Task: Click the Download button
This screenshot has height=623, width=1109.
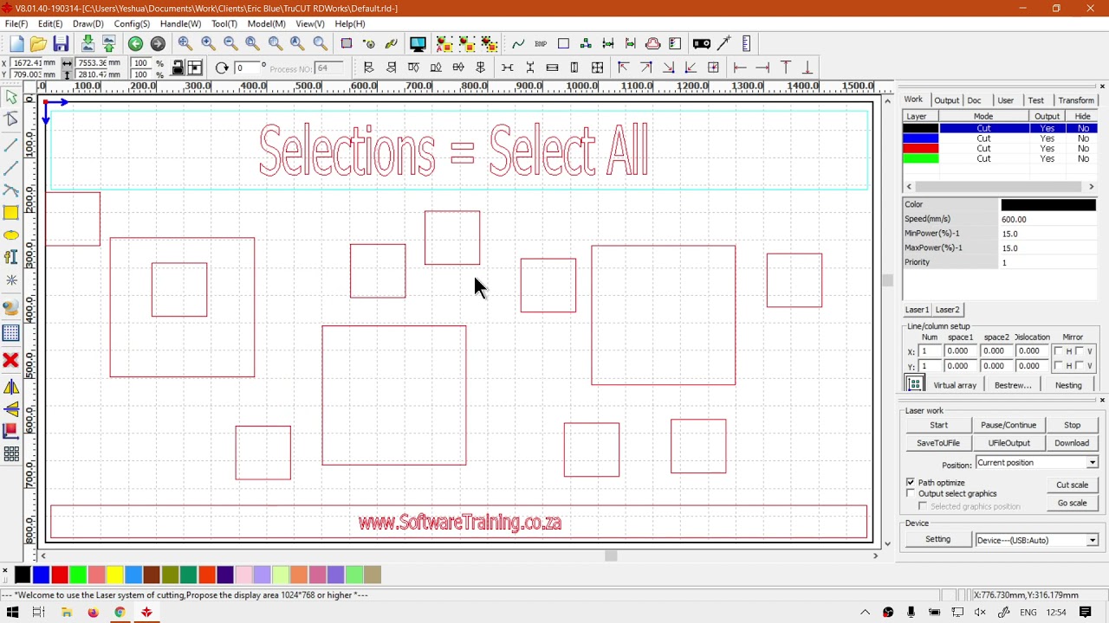Action: pos(1072,444)
